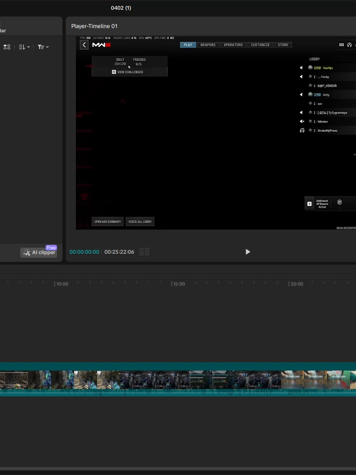Click the video preview in the player
The width and height of the screenshot is (356, 475).
point(216,133)
